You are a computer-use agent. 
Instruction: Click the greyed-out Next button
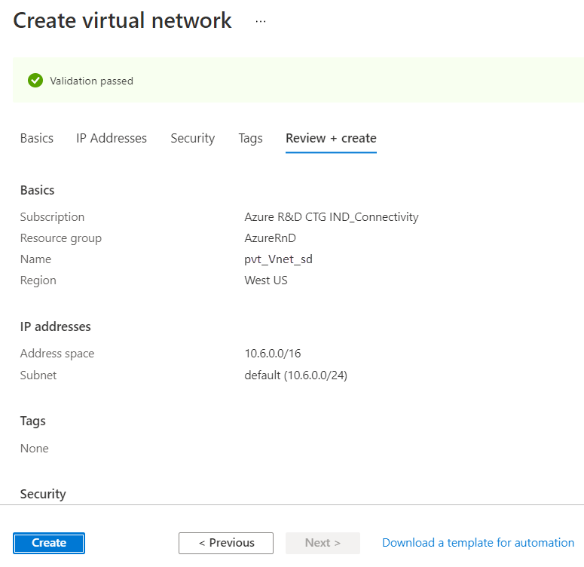(x=323, y=543)
